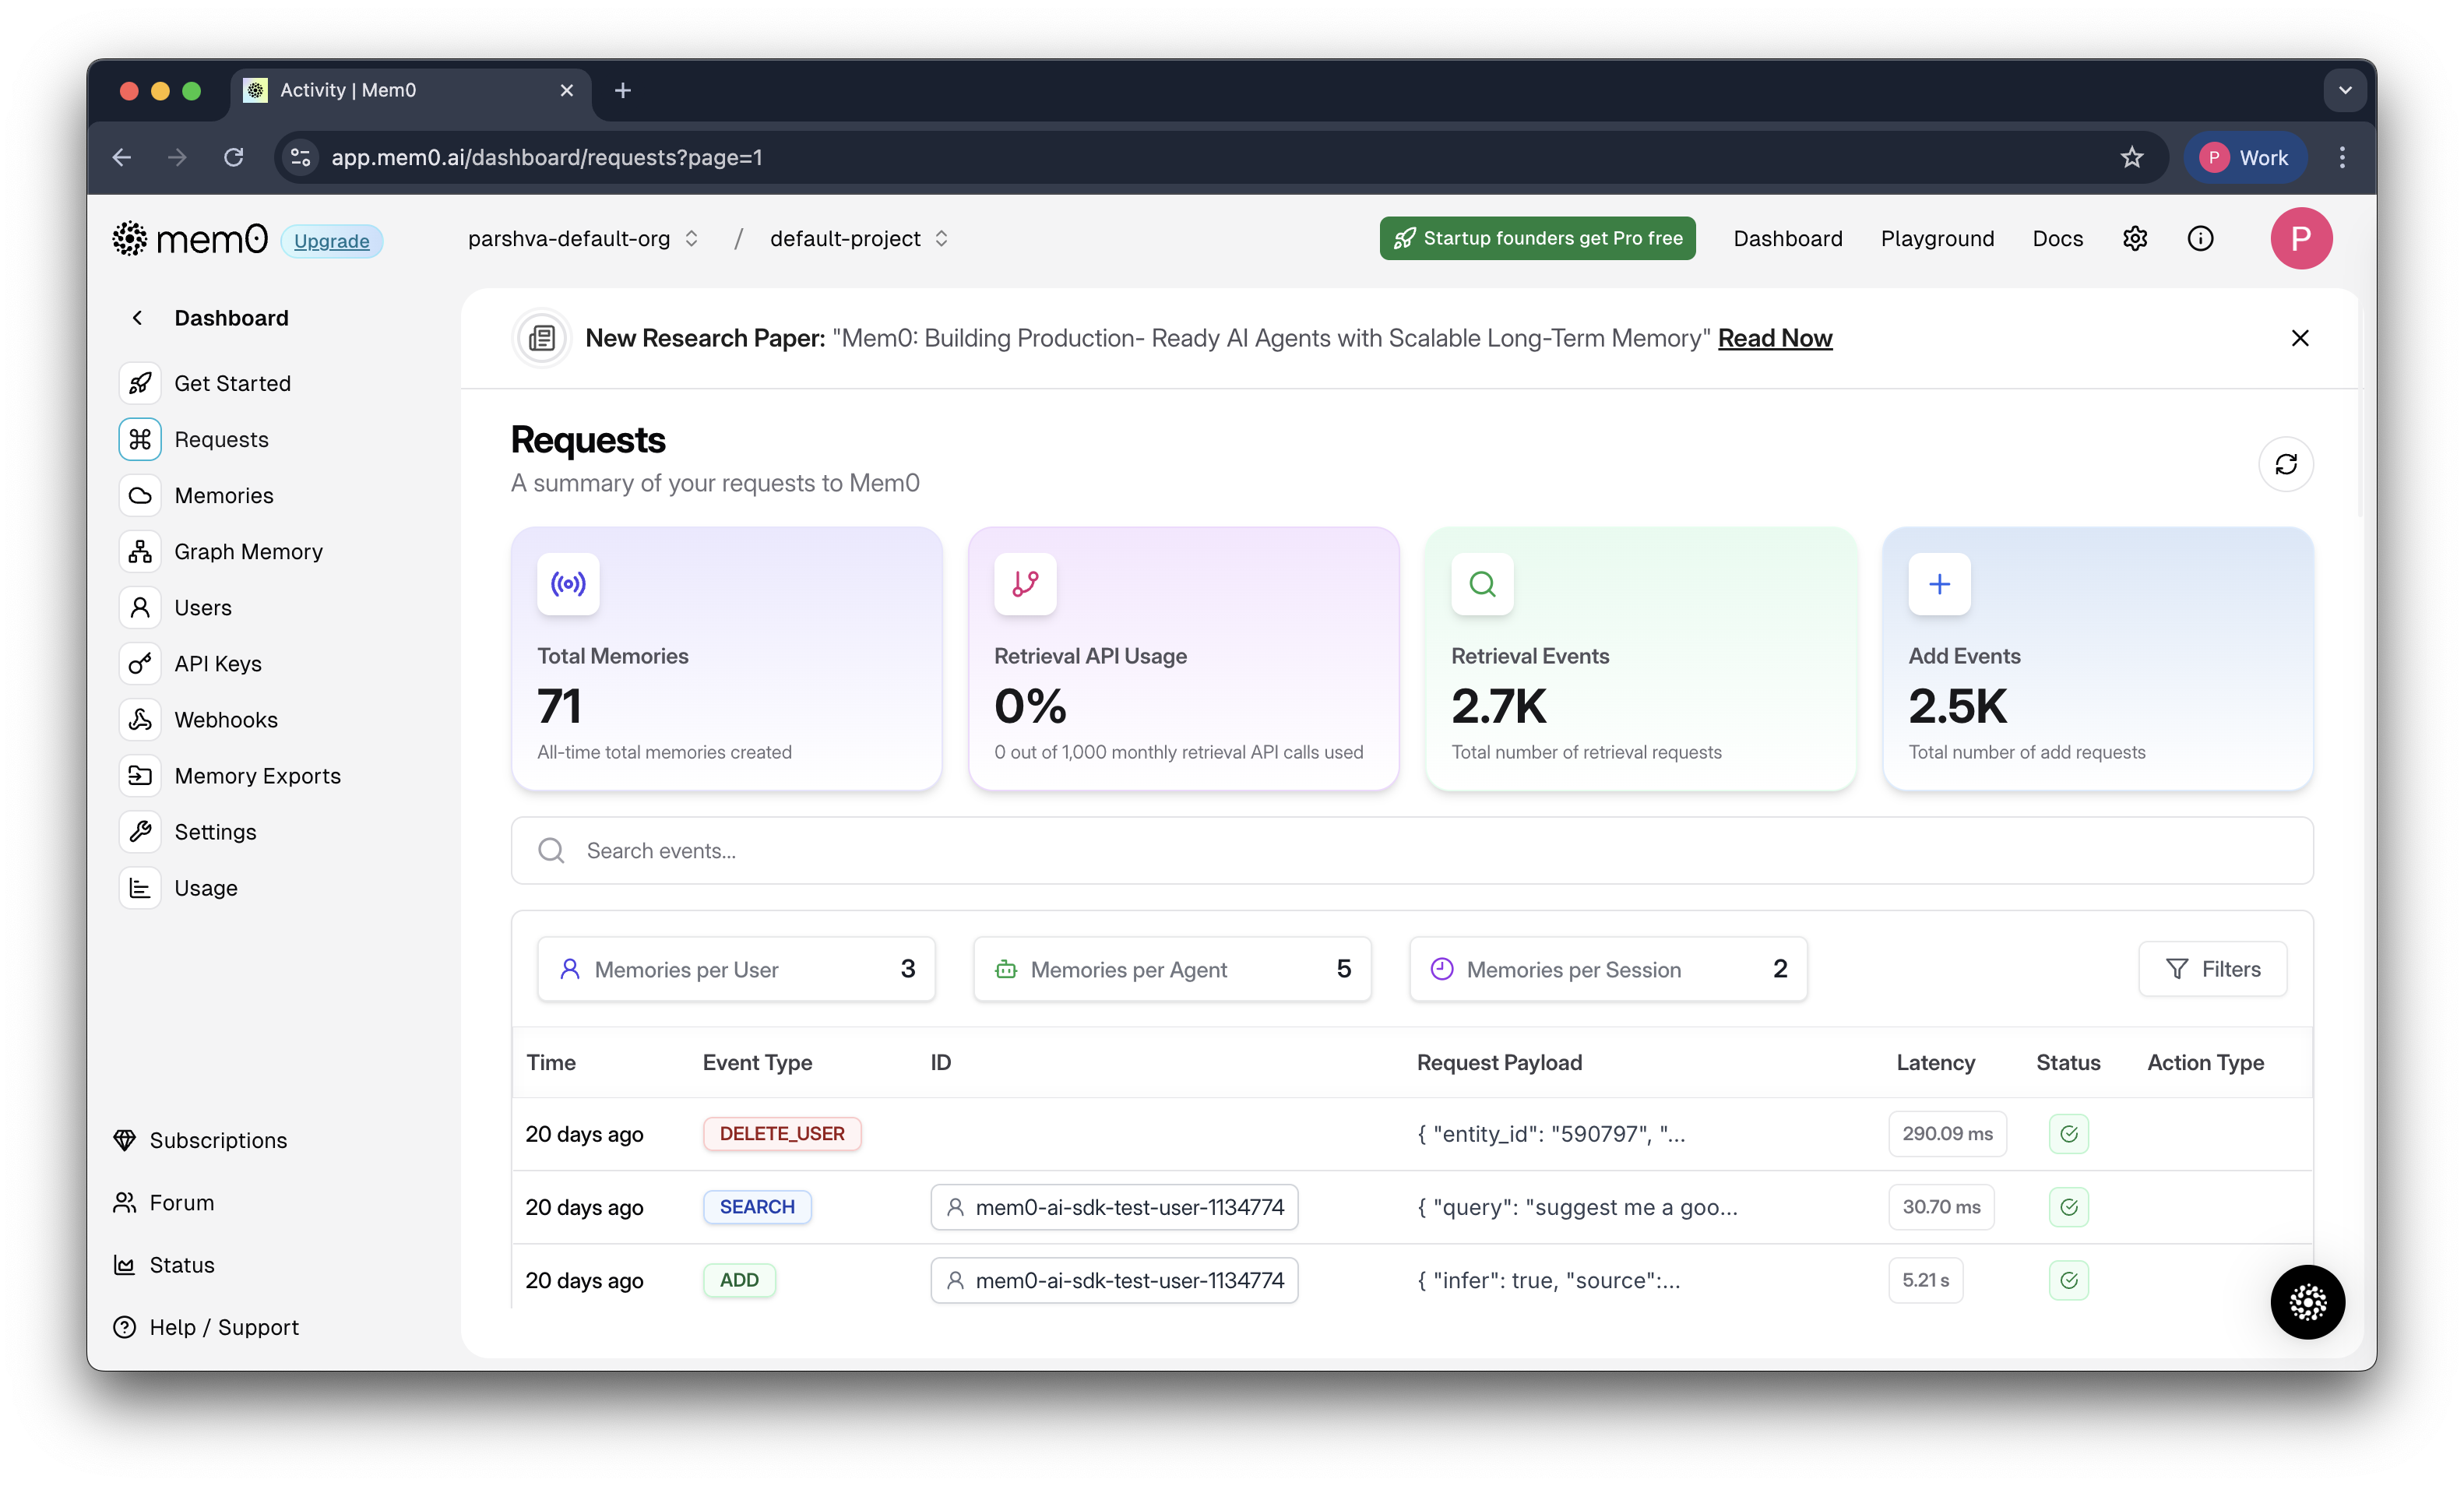Viewport: 2464px width, 1486px height.
Task: Open the Graph Memory sidebar icon
Action: click(140, 551)
